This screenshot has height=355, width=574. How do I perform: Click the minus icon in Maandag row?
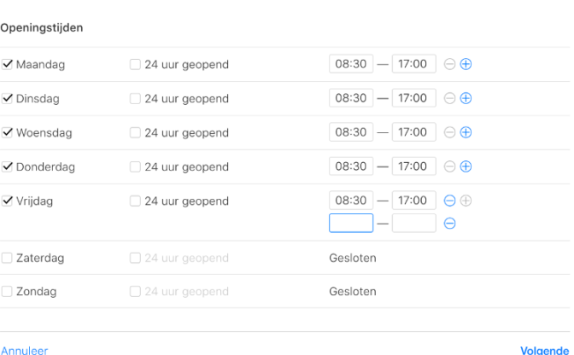(450, 64)
